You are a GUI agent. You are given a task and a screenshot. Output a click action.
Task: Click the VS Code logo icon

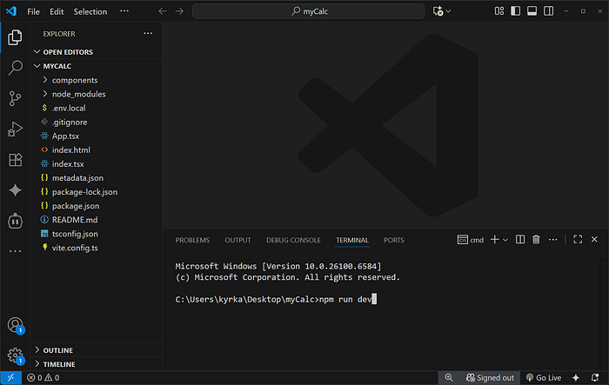coord(11,11)
